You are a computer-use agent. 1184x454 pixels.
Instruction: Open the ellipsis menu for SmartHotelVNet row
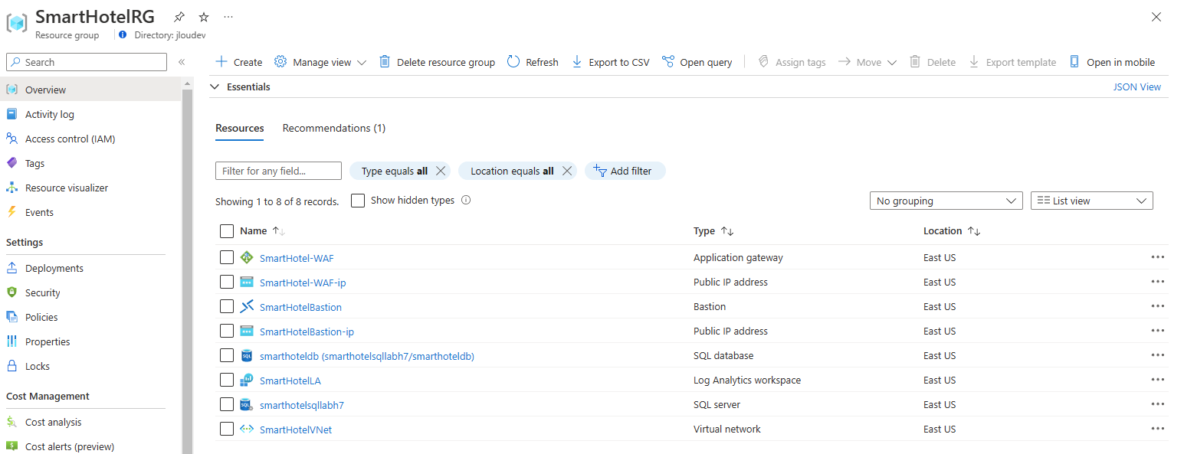1157,429
